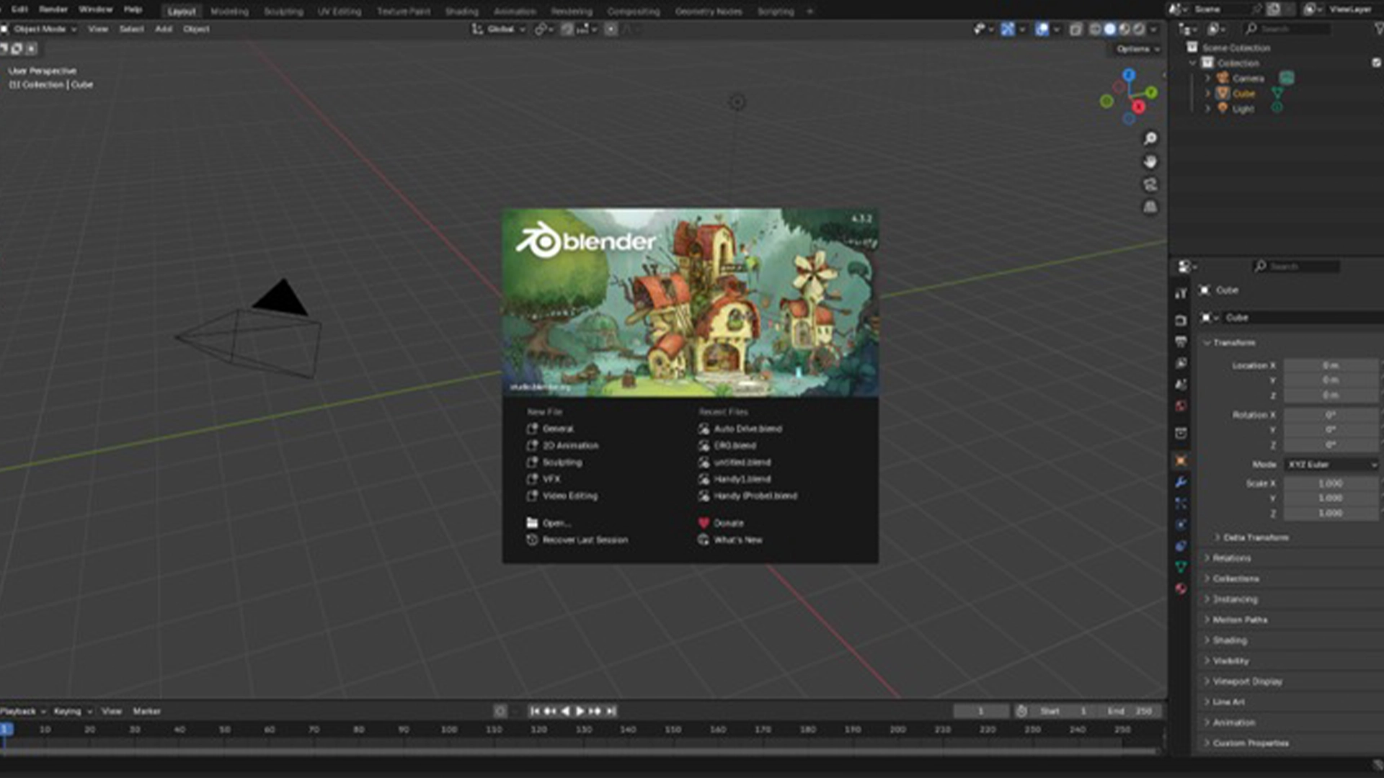1384x778 pixels.
Task: Open the Render properties tab icon
Action: [1181, 320]
